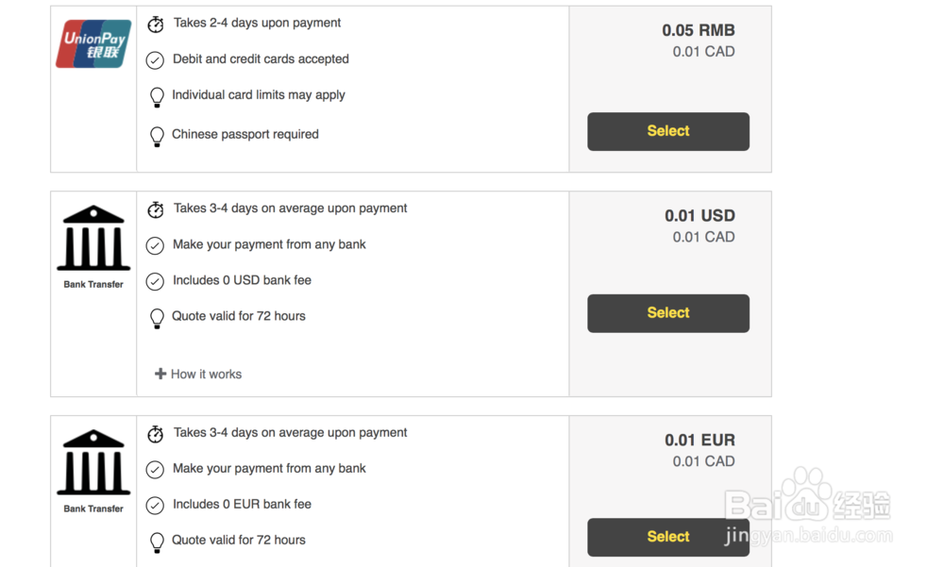Click lightbulb icon beside 'Individual card limits'
Image resolution: width=944 pixels, height=567 pixels.
click(157, 96)
